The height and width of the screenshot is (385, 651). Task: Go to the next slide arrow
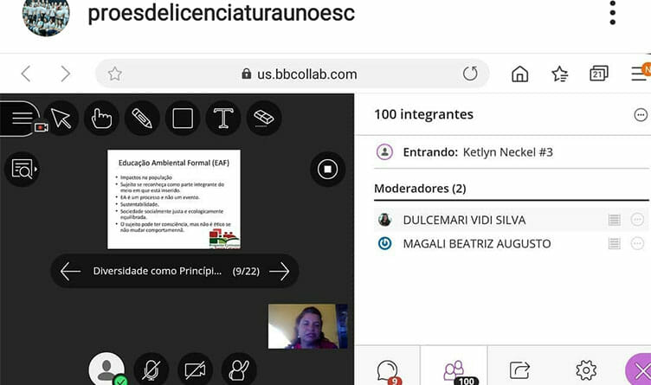pyautogui.click(x=279, y=272)
